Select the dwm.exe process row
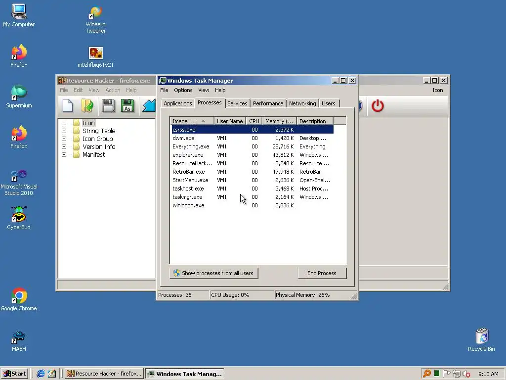 click(253, 138)
